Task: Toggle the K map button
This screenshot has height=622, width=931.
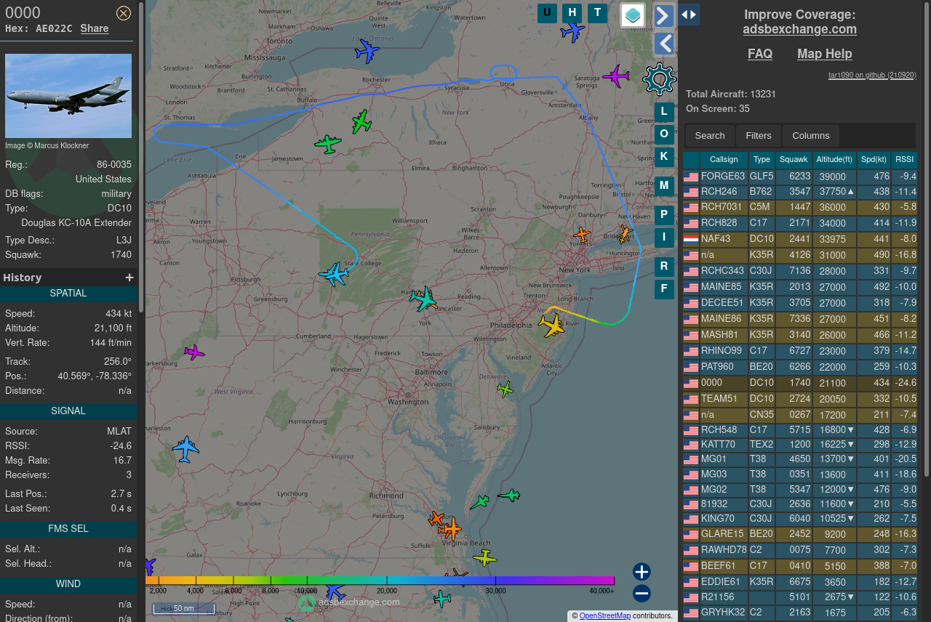Action: click(664, 157)
